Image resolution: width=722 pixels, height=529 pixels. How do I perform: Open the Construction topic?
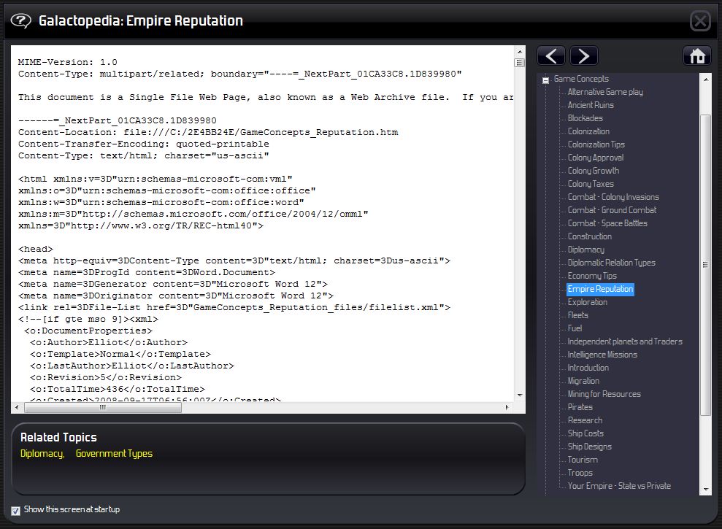pyautogui.click(x=589, y=236)
